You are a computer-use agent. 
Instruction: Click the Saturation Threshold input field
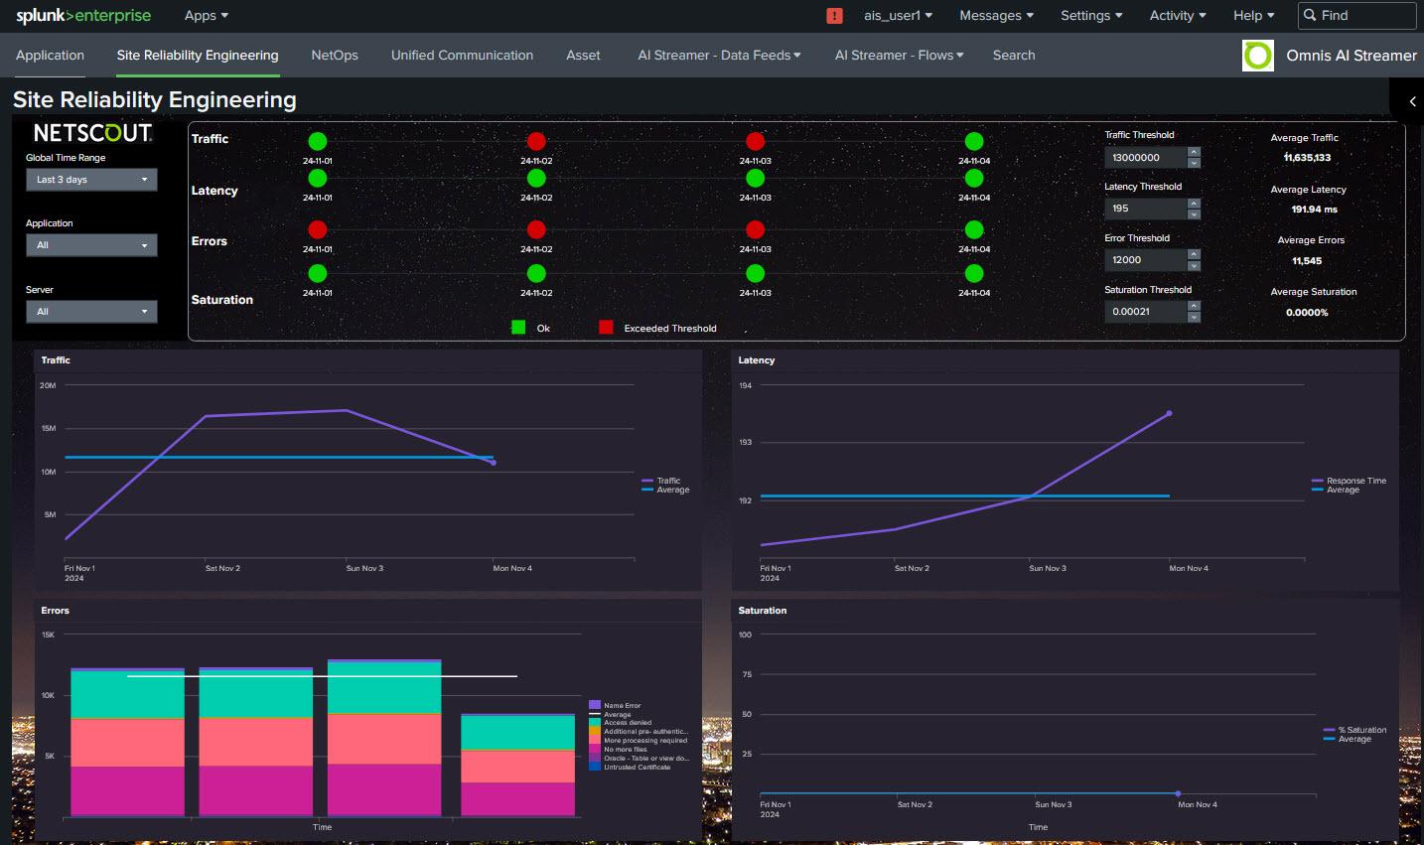pyautogui.click(x=1146, y=312)
